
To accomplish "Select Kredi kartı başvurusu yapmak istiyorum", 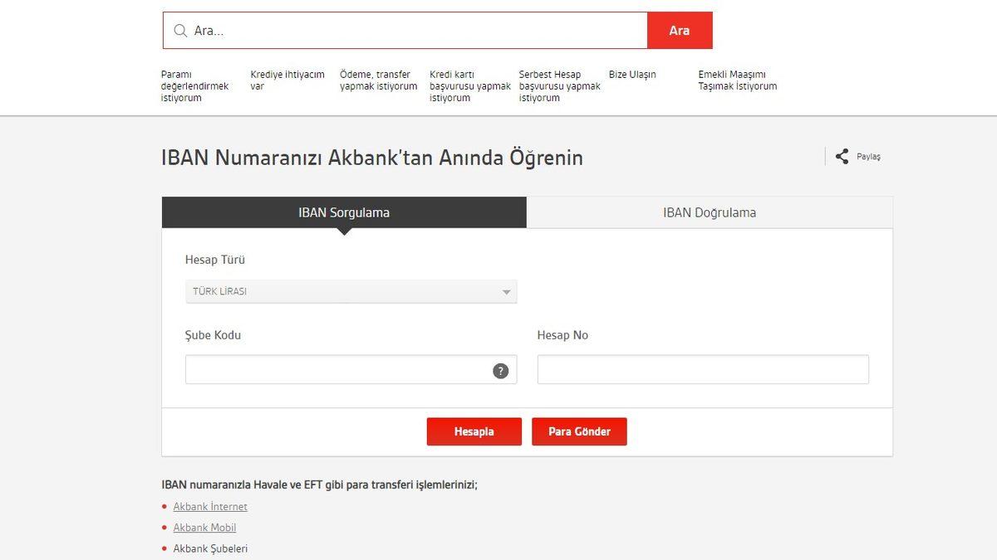I will pos(469,85).
